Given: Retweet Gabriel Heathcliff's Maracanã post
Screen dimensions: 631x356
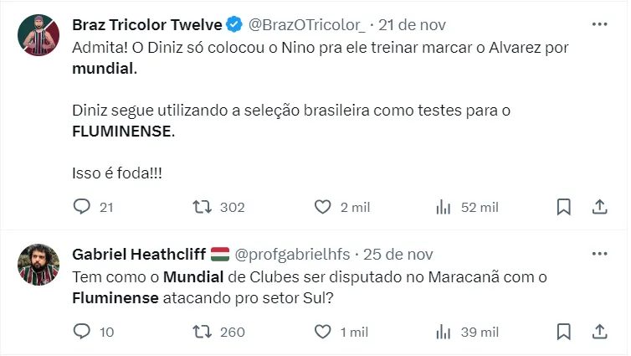Looking at the screenshot, I should tap(202, 332).
